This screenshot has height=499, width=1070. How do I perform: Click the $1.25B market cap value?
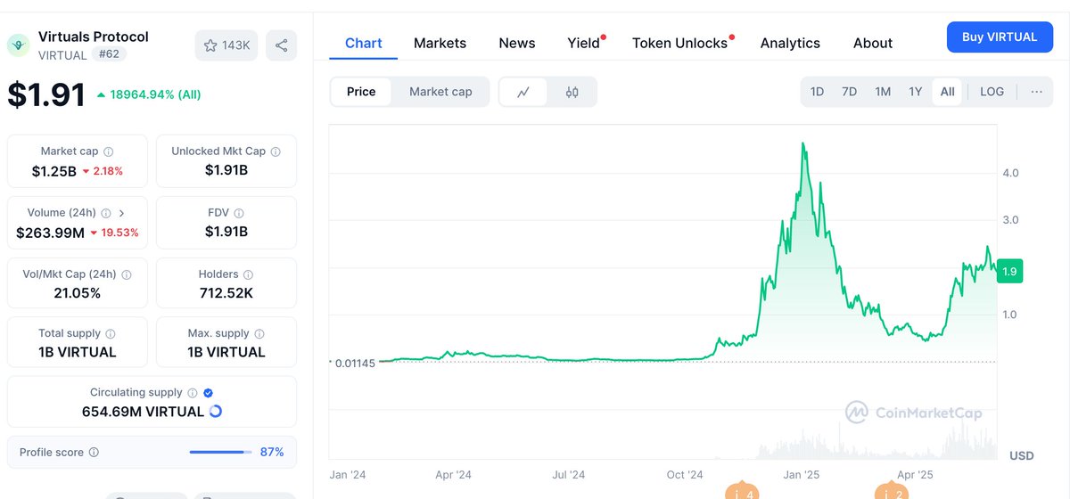click(53, 170)
